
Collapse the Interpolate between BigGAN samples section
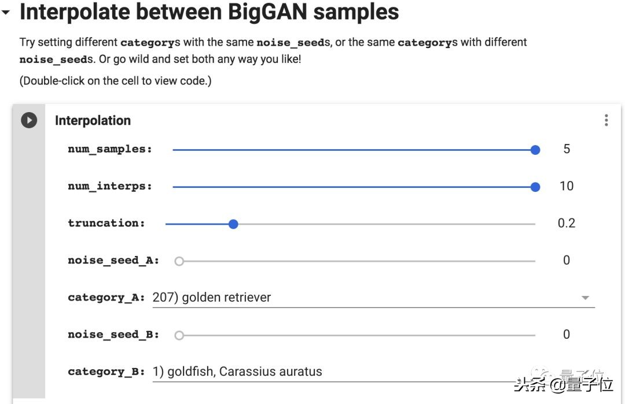(6, 12)
